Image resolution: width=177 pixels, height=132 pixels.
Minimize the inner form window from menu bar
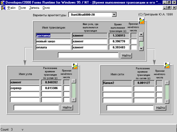click(x=165, y=8)
